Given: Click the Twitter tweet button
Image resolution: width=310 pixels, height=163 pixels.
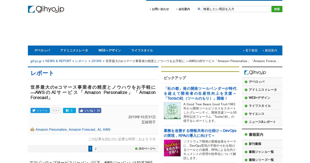Looking at the screenshot, I should [40, 110].
